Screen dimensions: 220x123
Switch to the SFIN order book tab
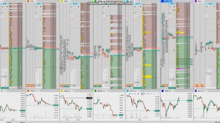[32, 1]
